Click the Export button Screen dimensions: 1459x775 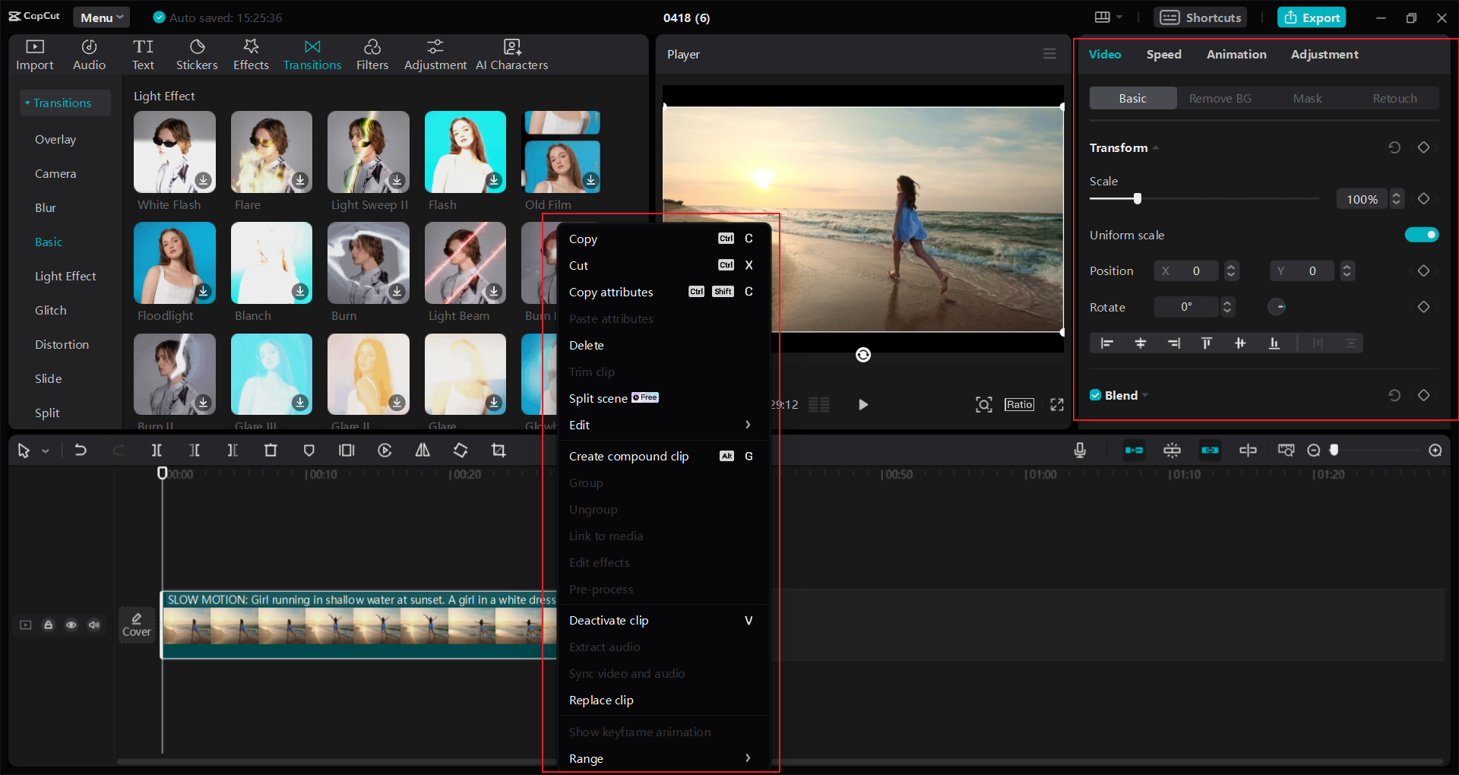1312,17
